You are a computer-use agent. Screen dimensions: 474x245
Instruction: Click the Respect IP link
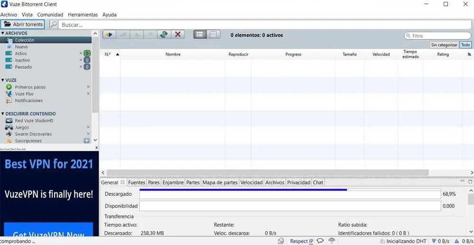(x=301, y=241)
